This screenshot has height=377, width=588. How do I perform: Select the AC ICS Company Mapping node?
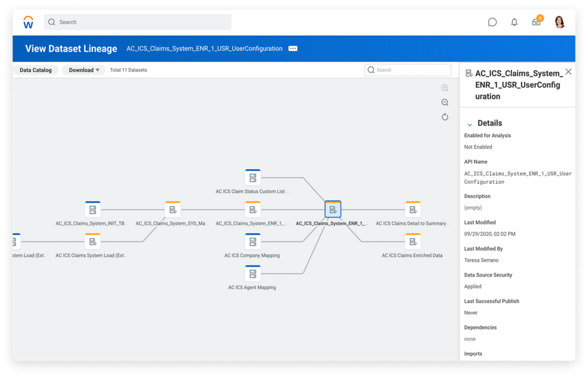coord(253,241)
